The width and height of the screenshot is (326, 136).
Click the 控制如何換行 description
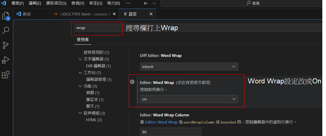point(154,90)
